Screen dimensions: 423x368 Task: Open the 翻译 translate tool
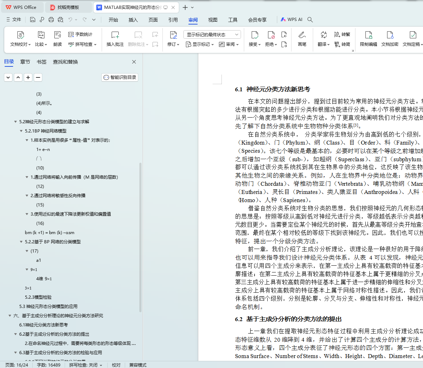(x=323, y=39)
